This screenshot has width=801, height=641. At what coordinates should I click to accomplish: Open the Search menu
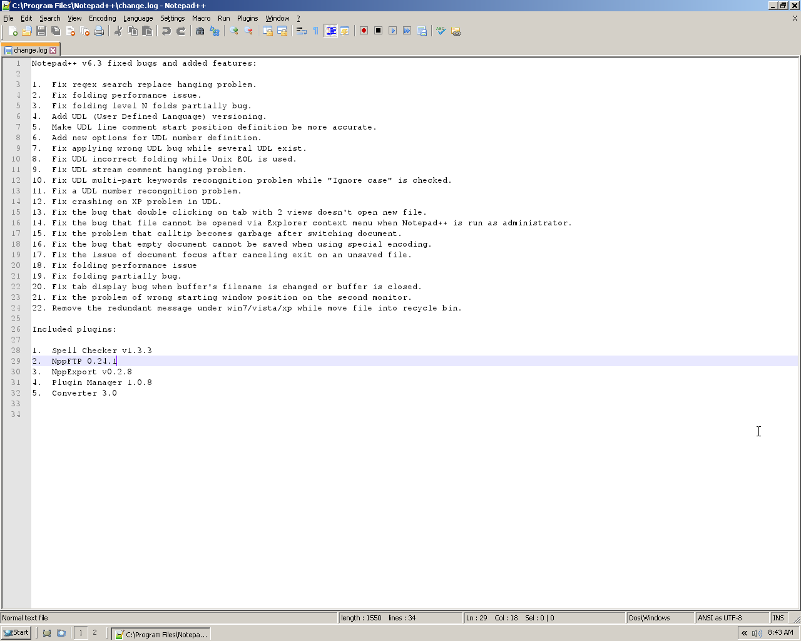click(50, 18)
